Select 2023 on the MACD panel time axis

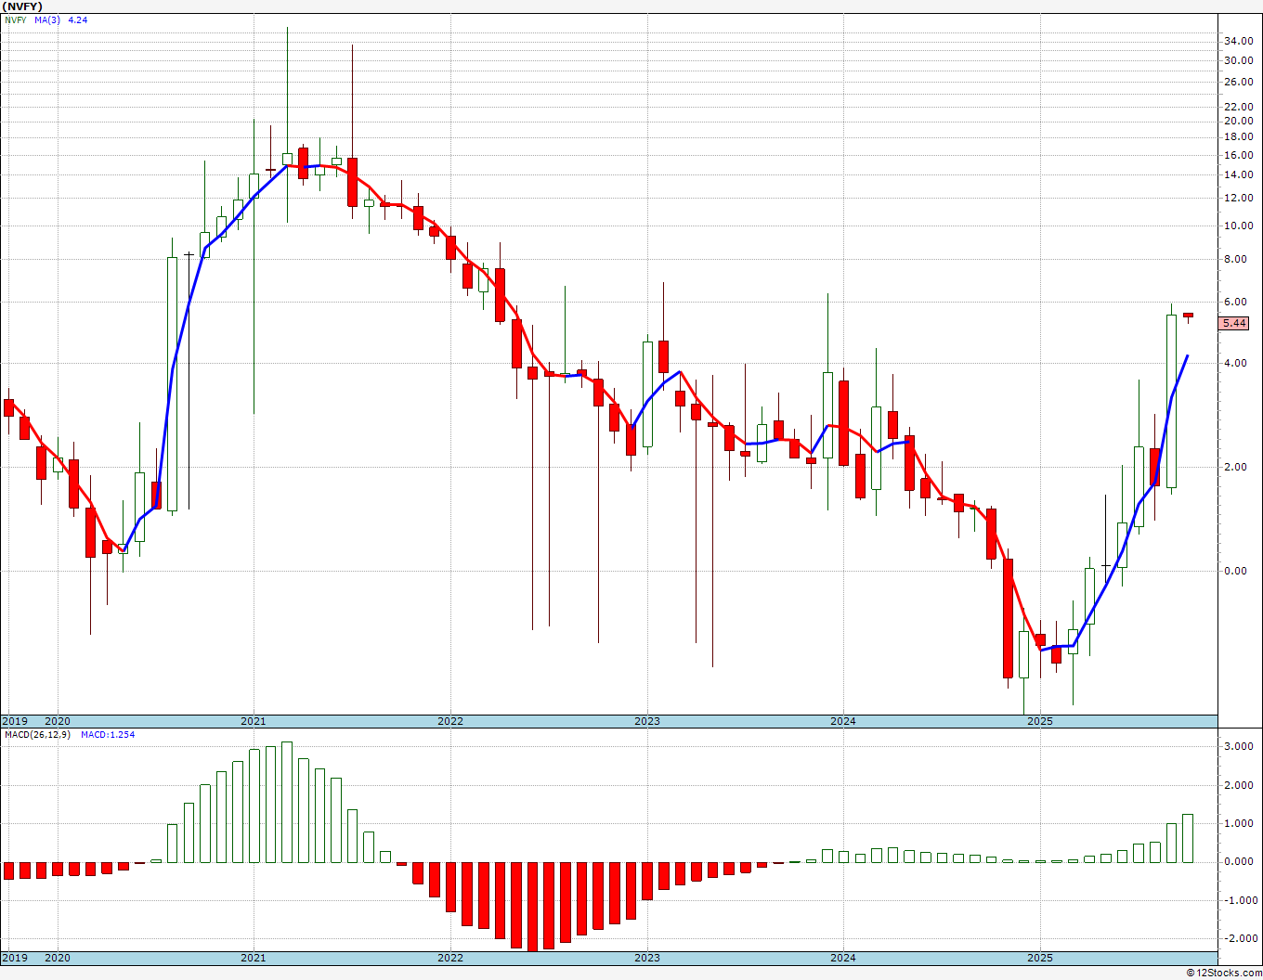coord(647,958)
